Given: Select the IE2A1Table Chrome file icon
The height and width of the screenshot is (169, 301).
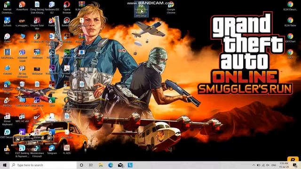Looking at the screenshot, I should pyautogui.click(x=290, y=22).
